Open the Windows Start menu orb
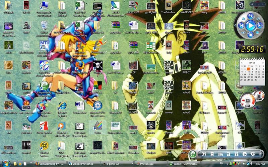 click(x=6, y=164)
